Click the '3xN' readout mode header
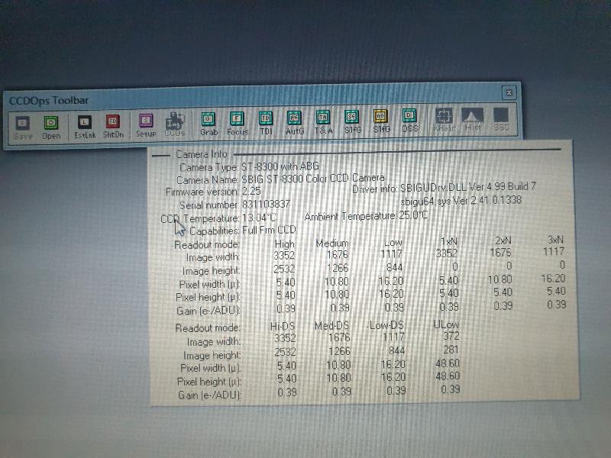Image resolution: width=611 pixels, height=458 pixels. click(555, 240)
